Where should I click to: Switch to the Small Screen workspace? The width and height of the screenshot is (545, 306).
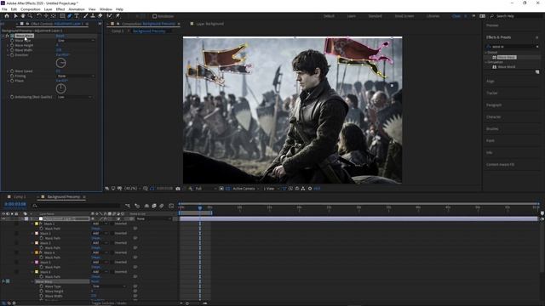click(x=404, y=16)
